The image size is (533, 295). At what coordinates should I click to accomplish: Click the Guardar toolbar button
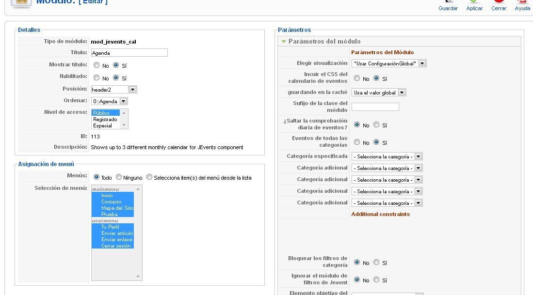click(x=448, y=6)
